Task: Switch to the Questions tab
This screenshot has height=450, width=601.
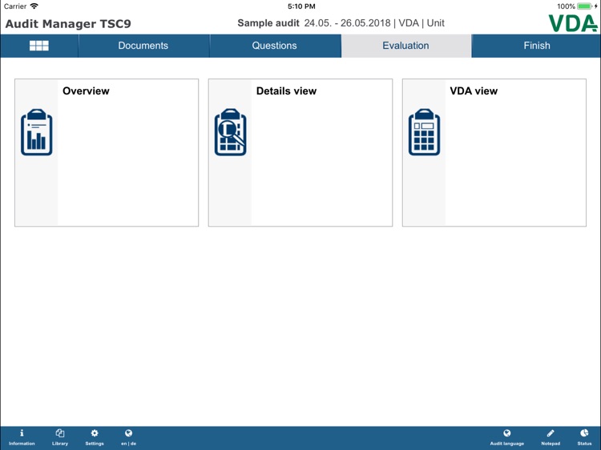Action: (x=274, y=46)
